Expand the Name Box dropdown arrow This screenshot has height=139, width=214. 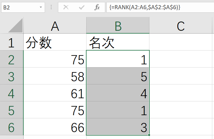[41, 7]
